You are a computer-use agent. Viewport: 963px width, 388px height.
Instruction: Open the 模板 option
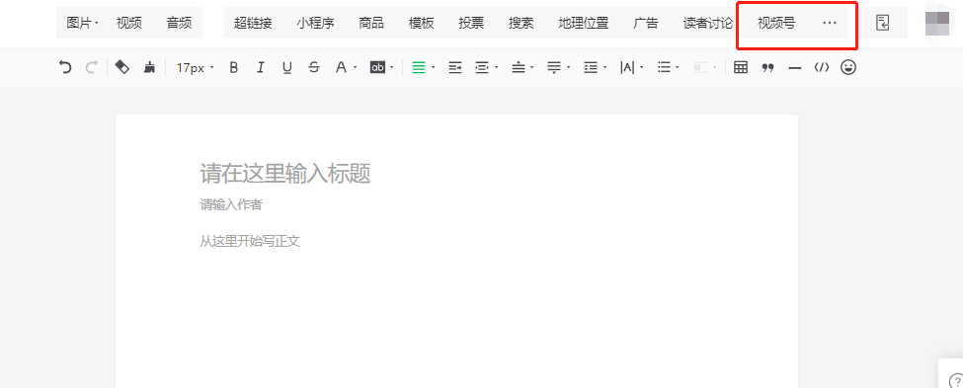[x=422, y=24]
